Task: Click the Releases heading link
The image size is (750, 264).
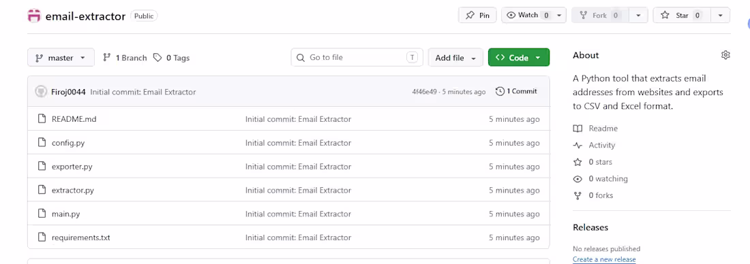Action: [590, 227]
